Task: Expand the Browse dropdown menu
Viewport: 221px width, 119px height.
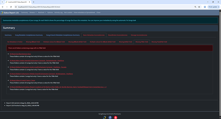Action: pos(33,12)
